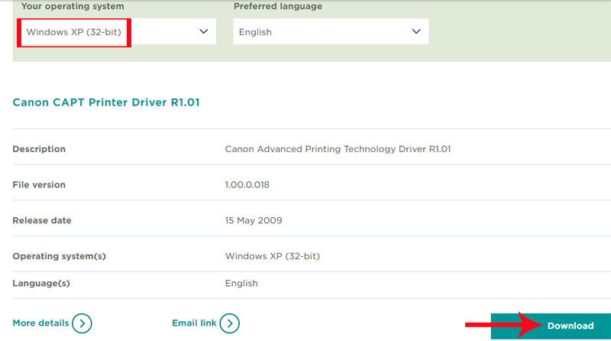Viewport: 611px width, 341px height.
Task: Click the Windows XP (32-bit) value in details table
Action: (271, 256)
